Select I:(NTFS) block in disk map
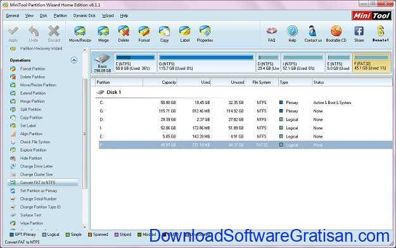The height and width of the screenshot is (248, 396). [303, 62]
